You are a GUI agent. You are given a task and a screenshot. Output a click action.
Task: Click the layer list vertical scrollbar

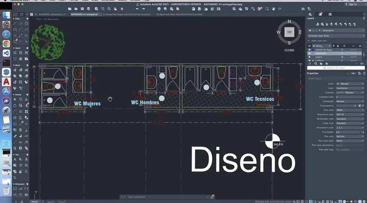pyautogui.click(x=363, y=54)
